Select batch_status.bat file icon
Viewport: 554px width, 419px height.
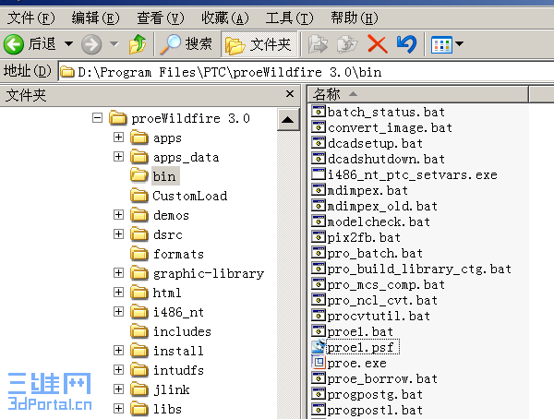pyautogui.click(x=319, y=112)
